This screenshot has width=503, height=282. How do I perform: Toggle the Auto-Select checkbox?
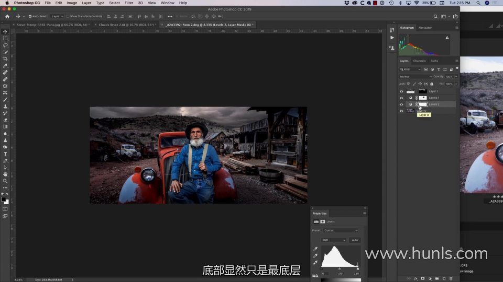tap(30, 16)
